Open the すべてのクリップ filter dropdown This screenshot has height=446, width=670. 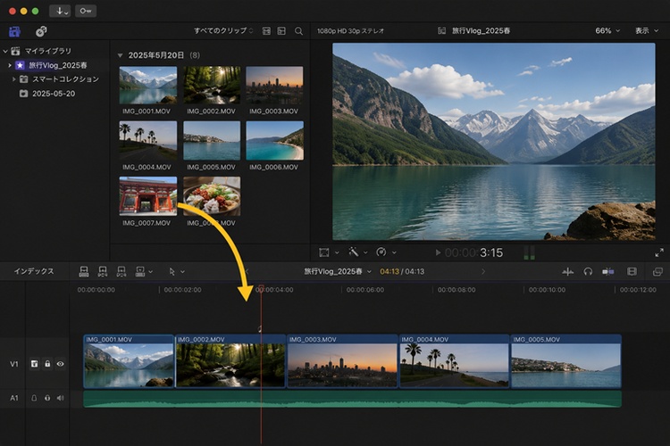[223, 30]
